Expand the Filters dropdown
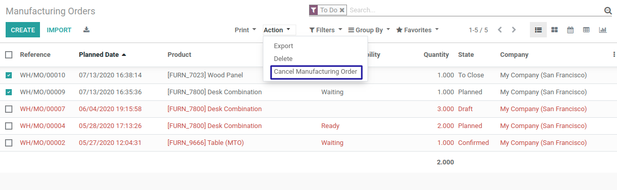 tap(326, 30)
